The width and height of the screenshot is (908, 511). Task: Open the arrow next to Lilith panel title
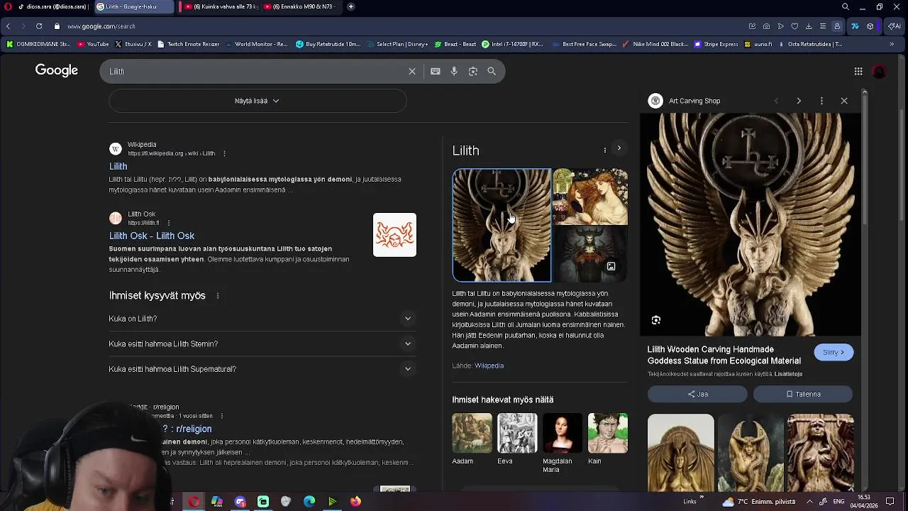pos(619,148)
